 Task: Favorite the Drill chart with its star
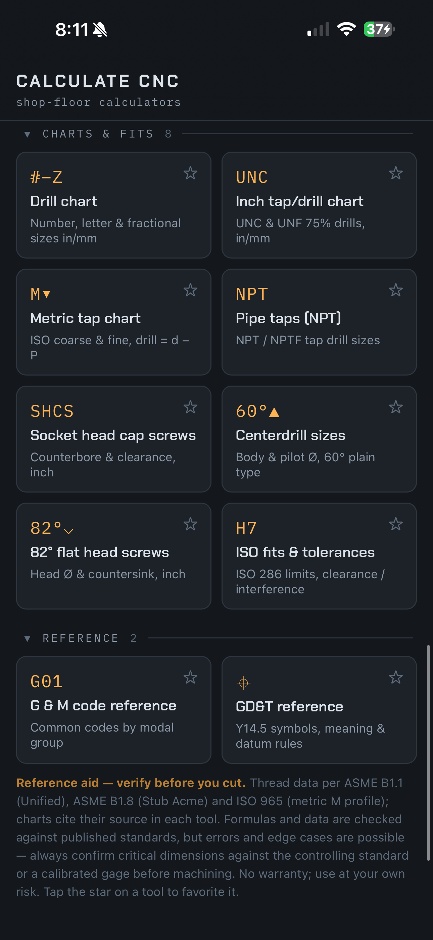click(190, 173)
